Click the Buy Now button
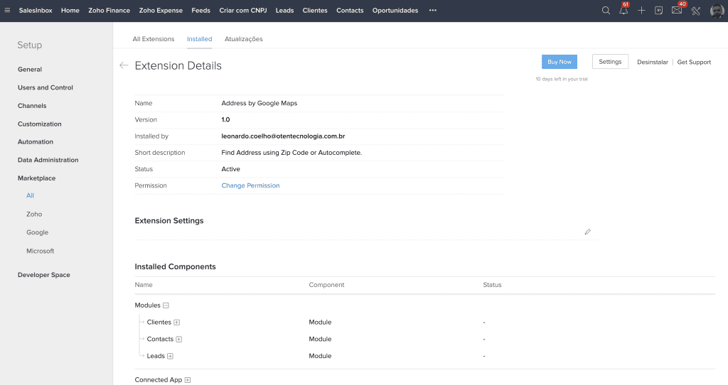This screenshot has width=728, height=385. click(559, 62)
